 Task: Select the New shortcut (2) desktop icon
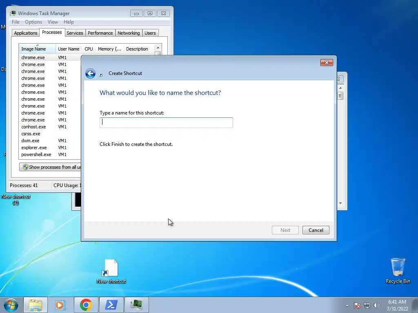16,200
